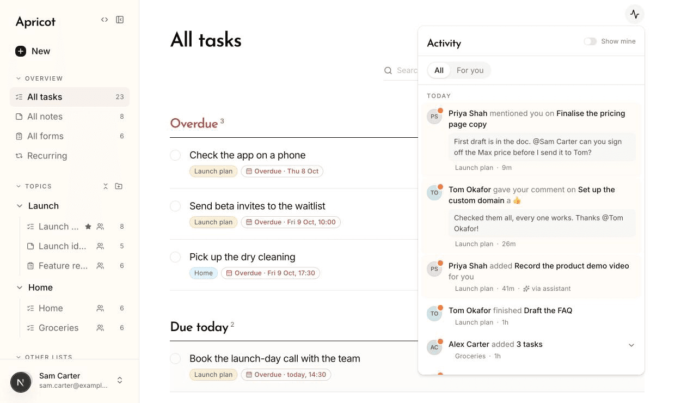Click the Recurring loop icon
This screenshot has height=403, width=675.
[x=19, y=156]
